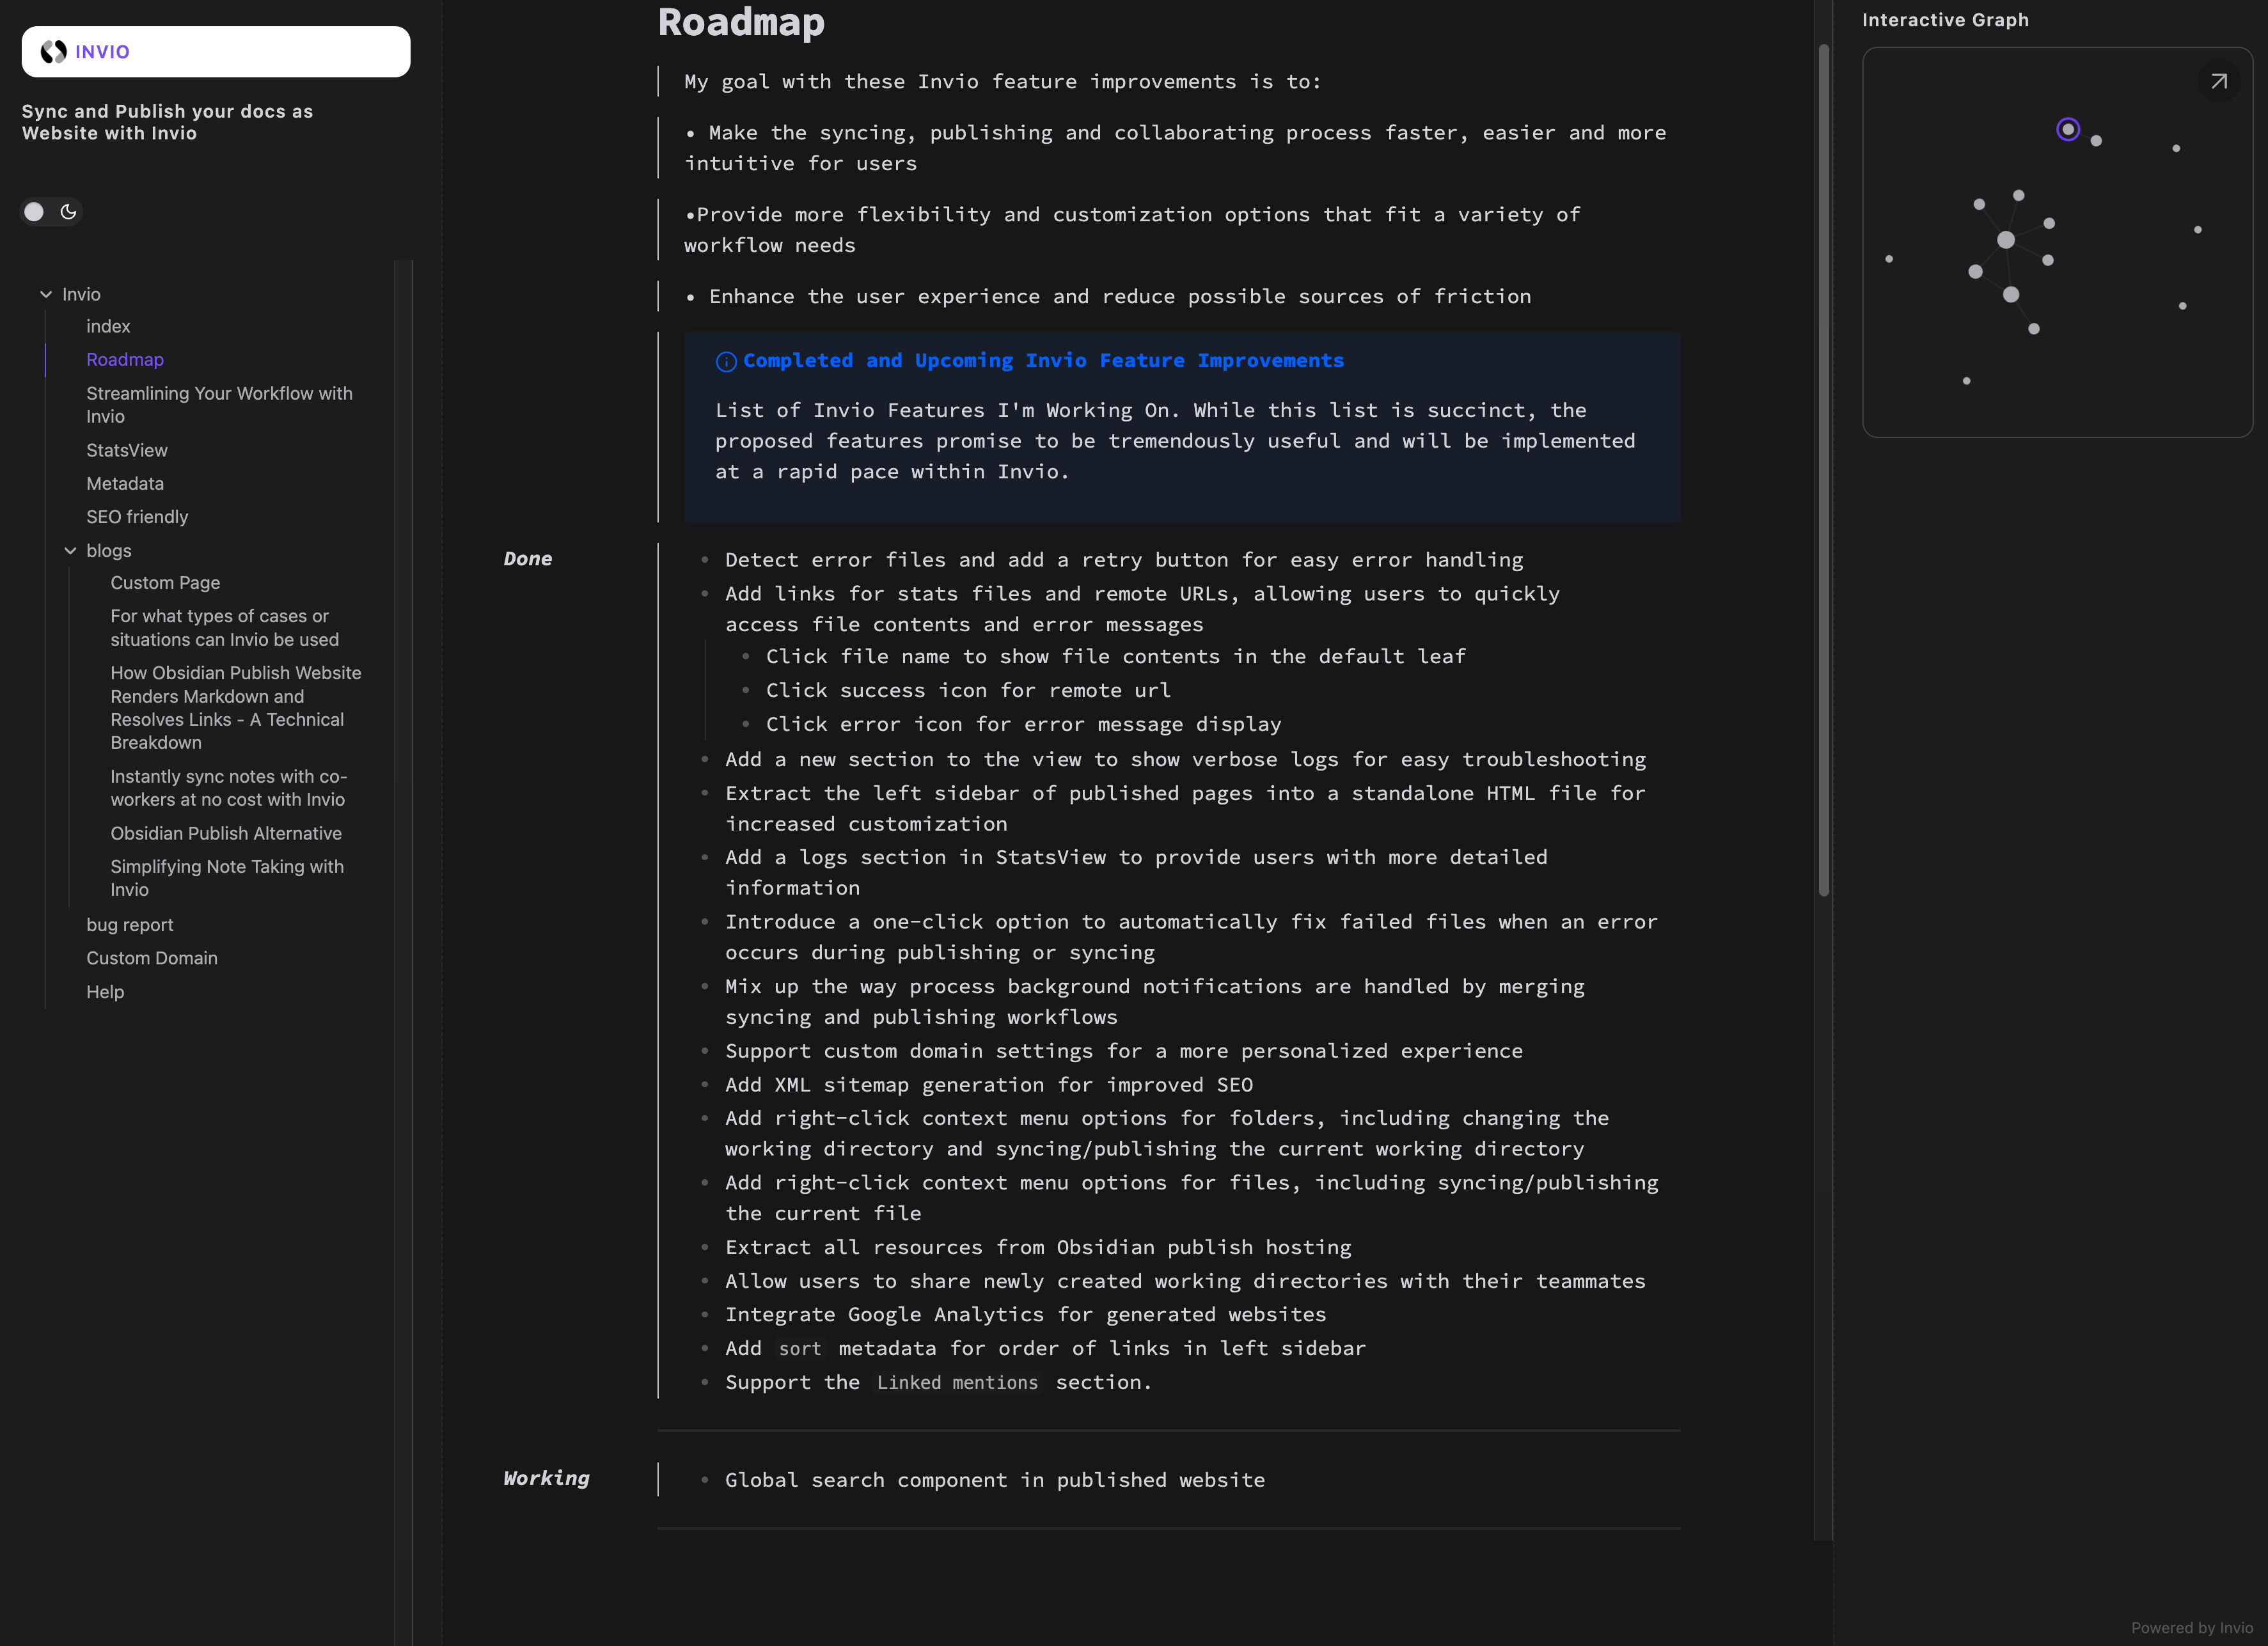Click the main content vertical scrollbar
Screen dimensions: 2268x1646
tap(1824, 470)
